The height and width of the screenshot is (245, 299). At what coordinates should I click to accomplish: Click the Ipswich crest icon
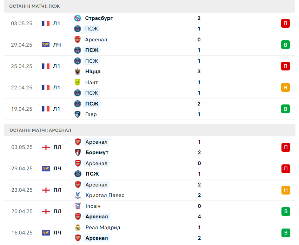pos(78,206)
